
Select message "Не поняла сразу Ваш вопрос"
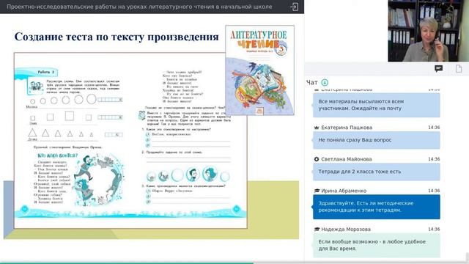click(x=376, y=140)
